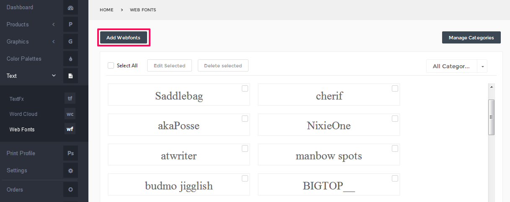Expand the Products submenu chevron

[x=54, y=24]
